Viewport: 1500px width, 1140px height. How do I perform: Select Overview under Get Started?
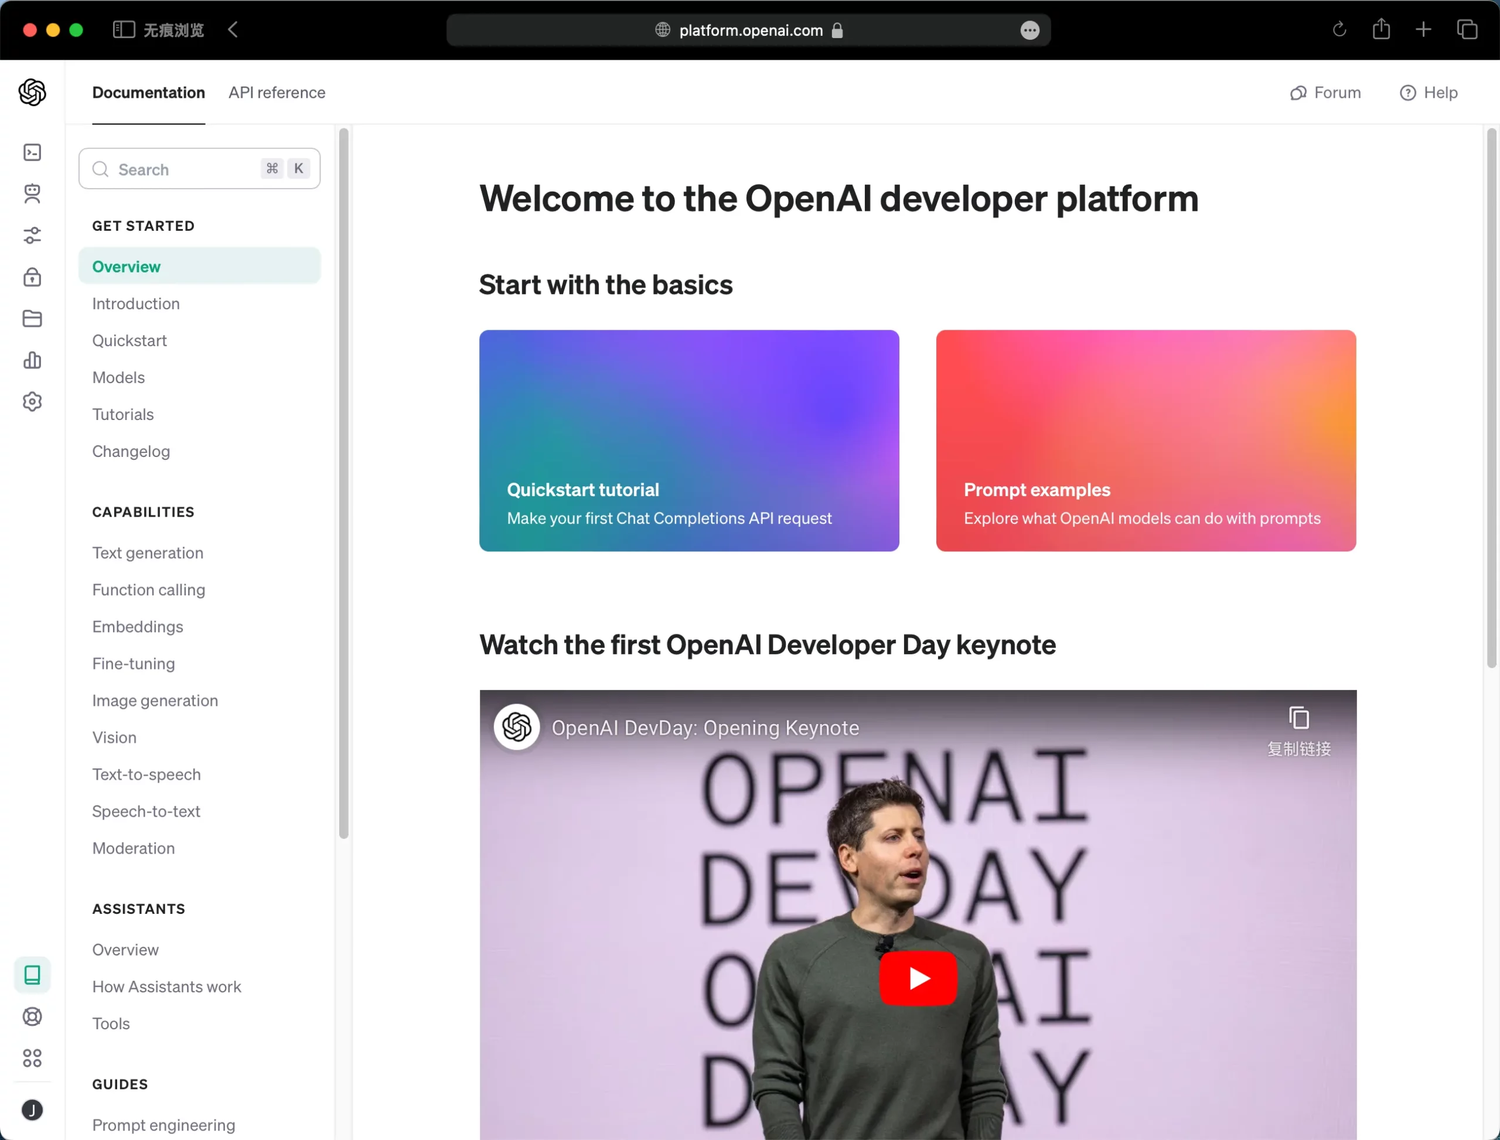200,266
